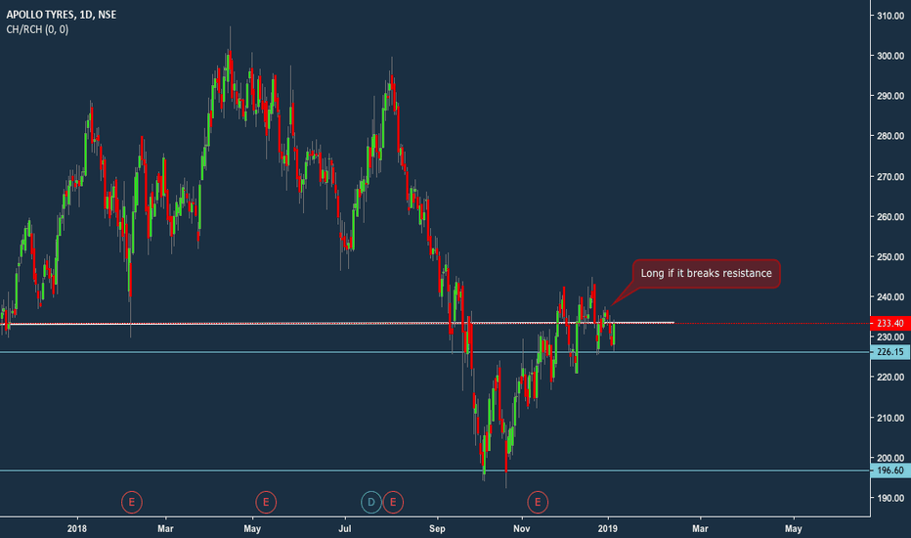Click the 220.00 price axis label

click(x=890, y=378)
